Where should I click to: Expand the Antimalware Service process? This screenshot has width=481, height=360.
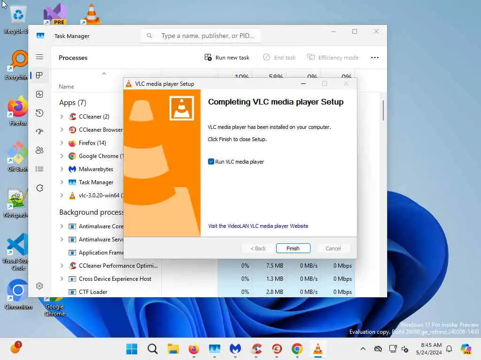[62, 240]
